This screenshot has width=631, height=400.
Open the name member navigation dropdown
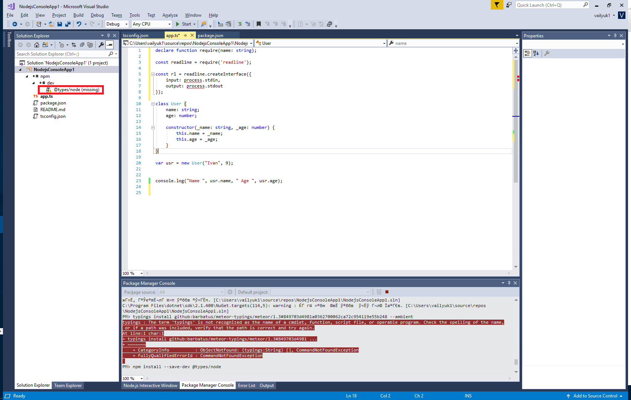click(453, 43)
